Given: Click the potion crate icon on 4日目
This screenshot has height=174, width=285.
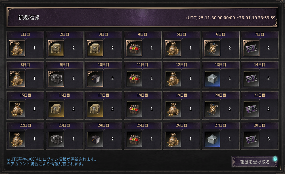Looking at the screenshot, I should (x=134, y=48).
